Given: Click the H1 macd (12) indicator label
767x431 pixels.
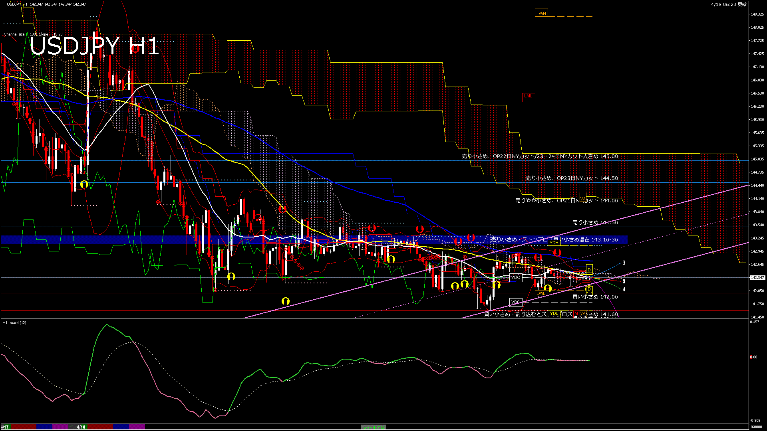Looking at the screenshot, I should pyautogui.click(x=14, y=322).
